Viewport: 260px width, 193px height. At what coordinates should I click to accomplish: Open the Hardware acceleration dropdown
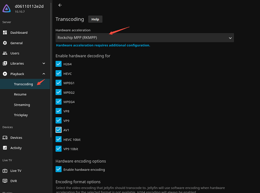(x=144, y=37)
